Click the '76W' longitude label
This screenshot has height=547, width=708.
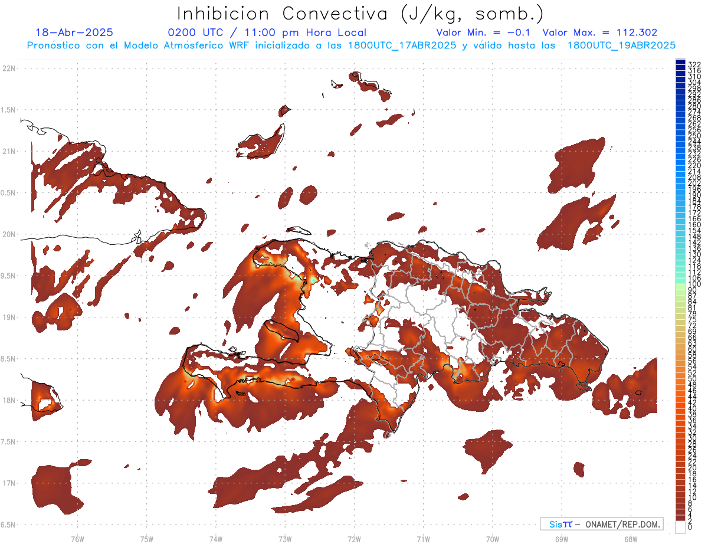click(78, 539)
